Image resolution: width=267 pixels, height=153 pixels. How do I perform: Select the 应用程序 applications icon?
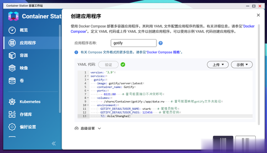(12, 43)
